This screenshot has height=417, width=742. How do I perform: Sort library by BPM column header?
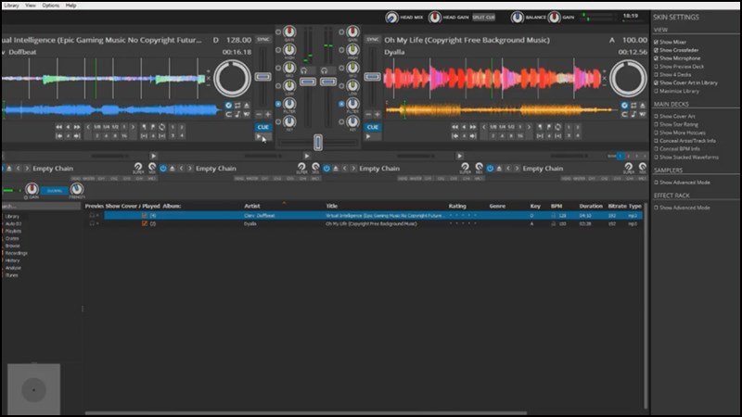[556, 206]
